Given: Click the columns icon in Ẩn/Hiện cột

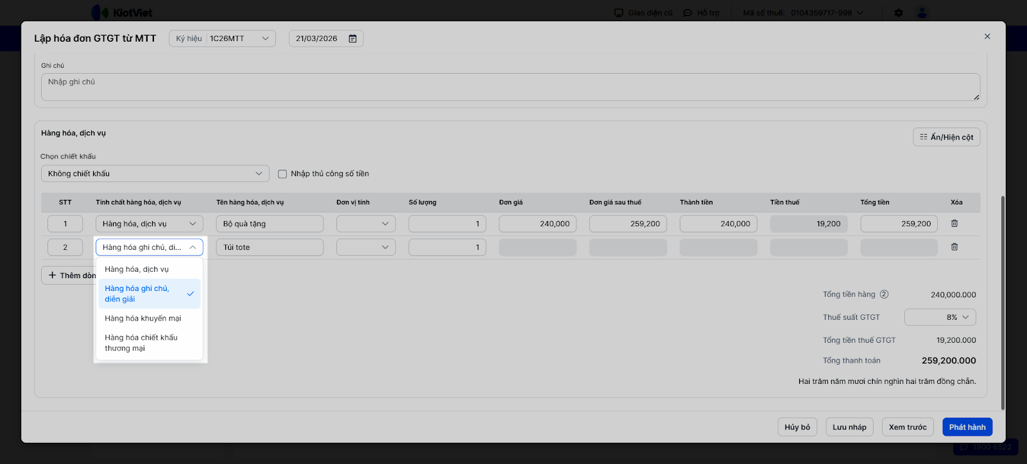Looking at the screenshot, I should pos(924,137).
